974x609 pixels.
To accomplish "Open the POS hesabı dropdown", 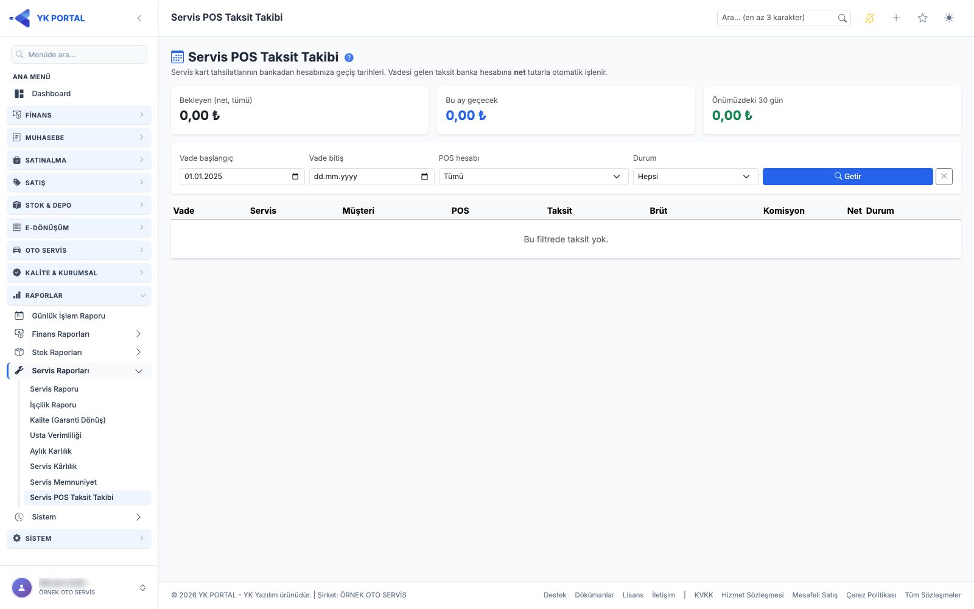I will tap(533, 177).
